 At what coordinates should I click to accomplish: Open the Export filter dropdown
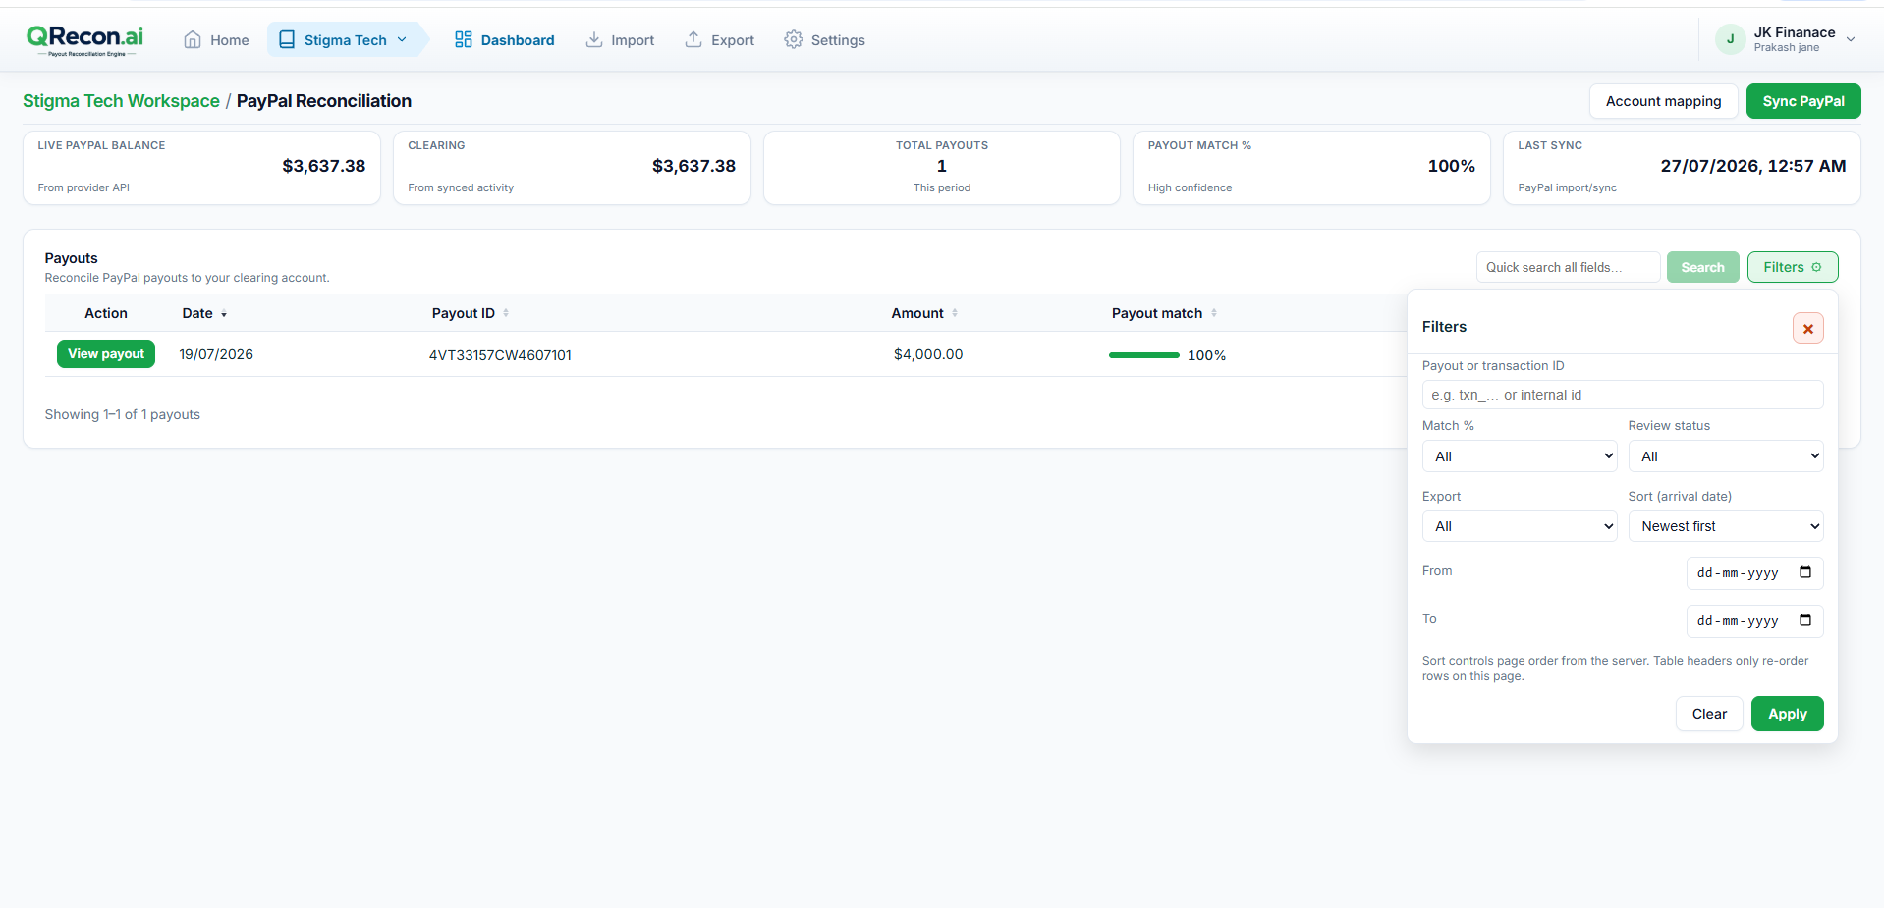1520,526
